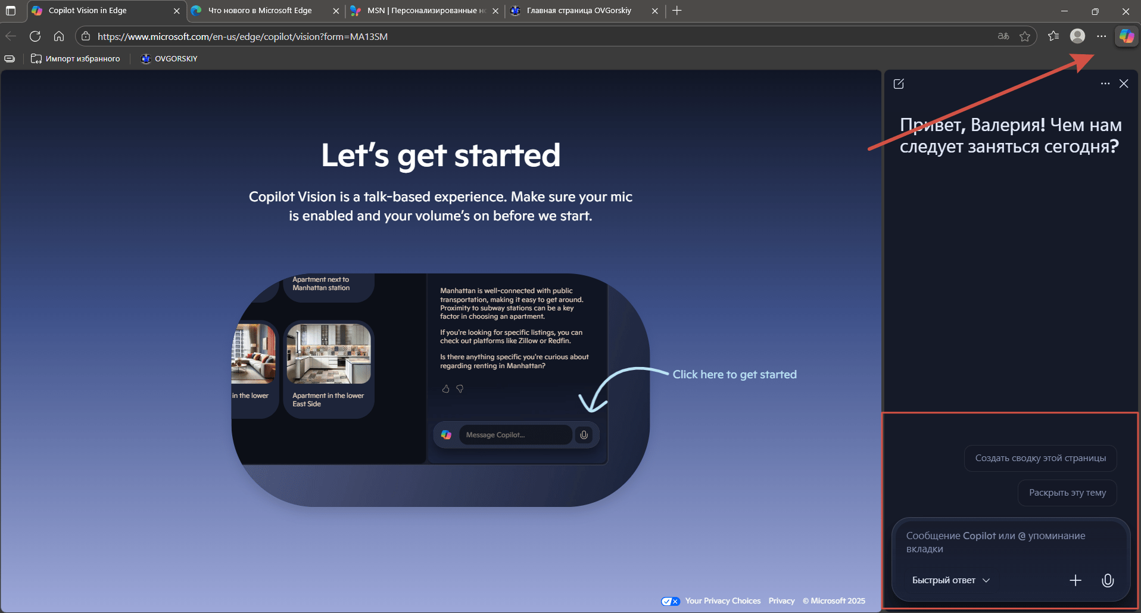
Task: Open the Privacy footer link
Action: [x=781, y=600]
